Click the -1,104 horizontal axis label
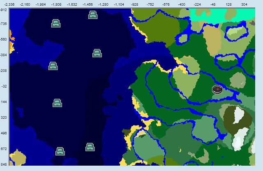Image resolution: width=263 pixels, height=171 pixels. coord(119,5)
